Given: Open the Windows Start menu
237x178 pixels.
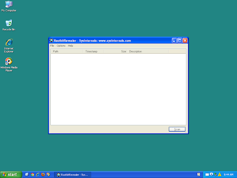Looking at the screenshot, I should (11, 175).
